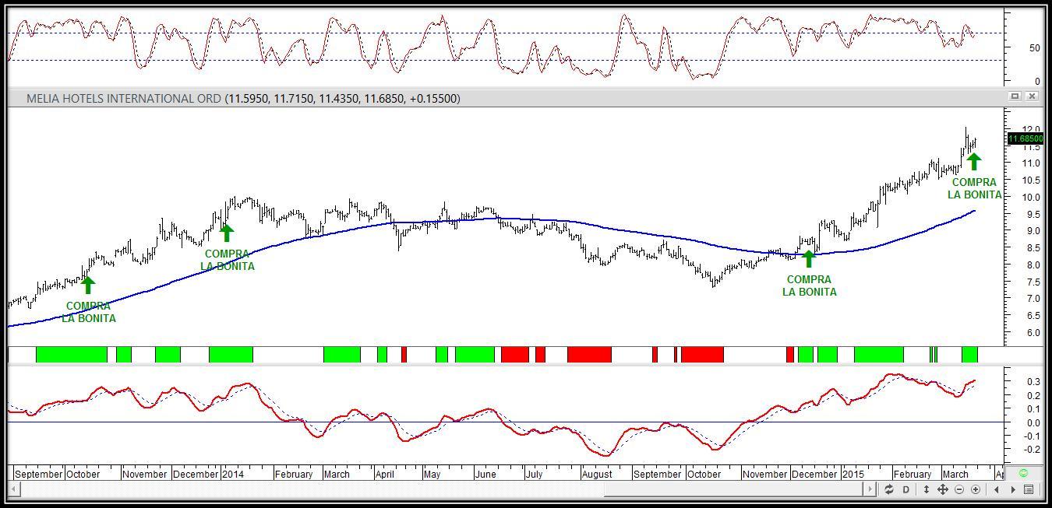Click the green status icon by the date axis
1052x508 pixels.
pyautogui.click(x=1023, y=473)
